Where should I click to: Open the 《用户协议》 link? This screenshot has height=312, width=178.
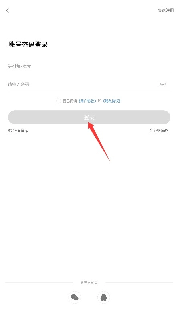(x=87, y=101)
